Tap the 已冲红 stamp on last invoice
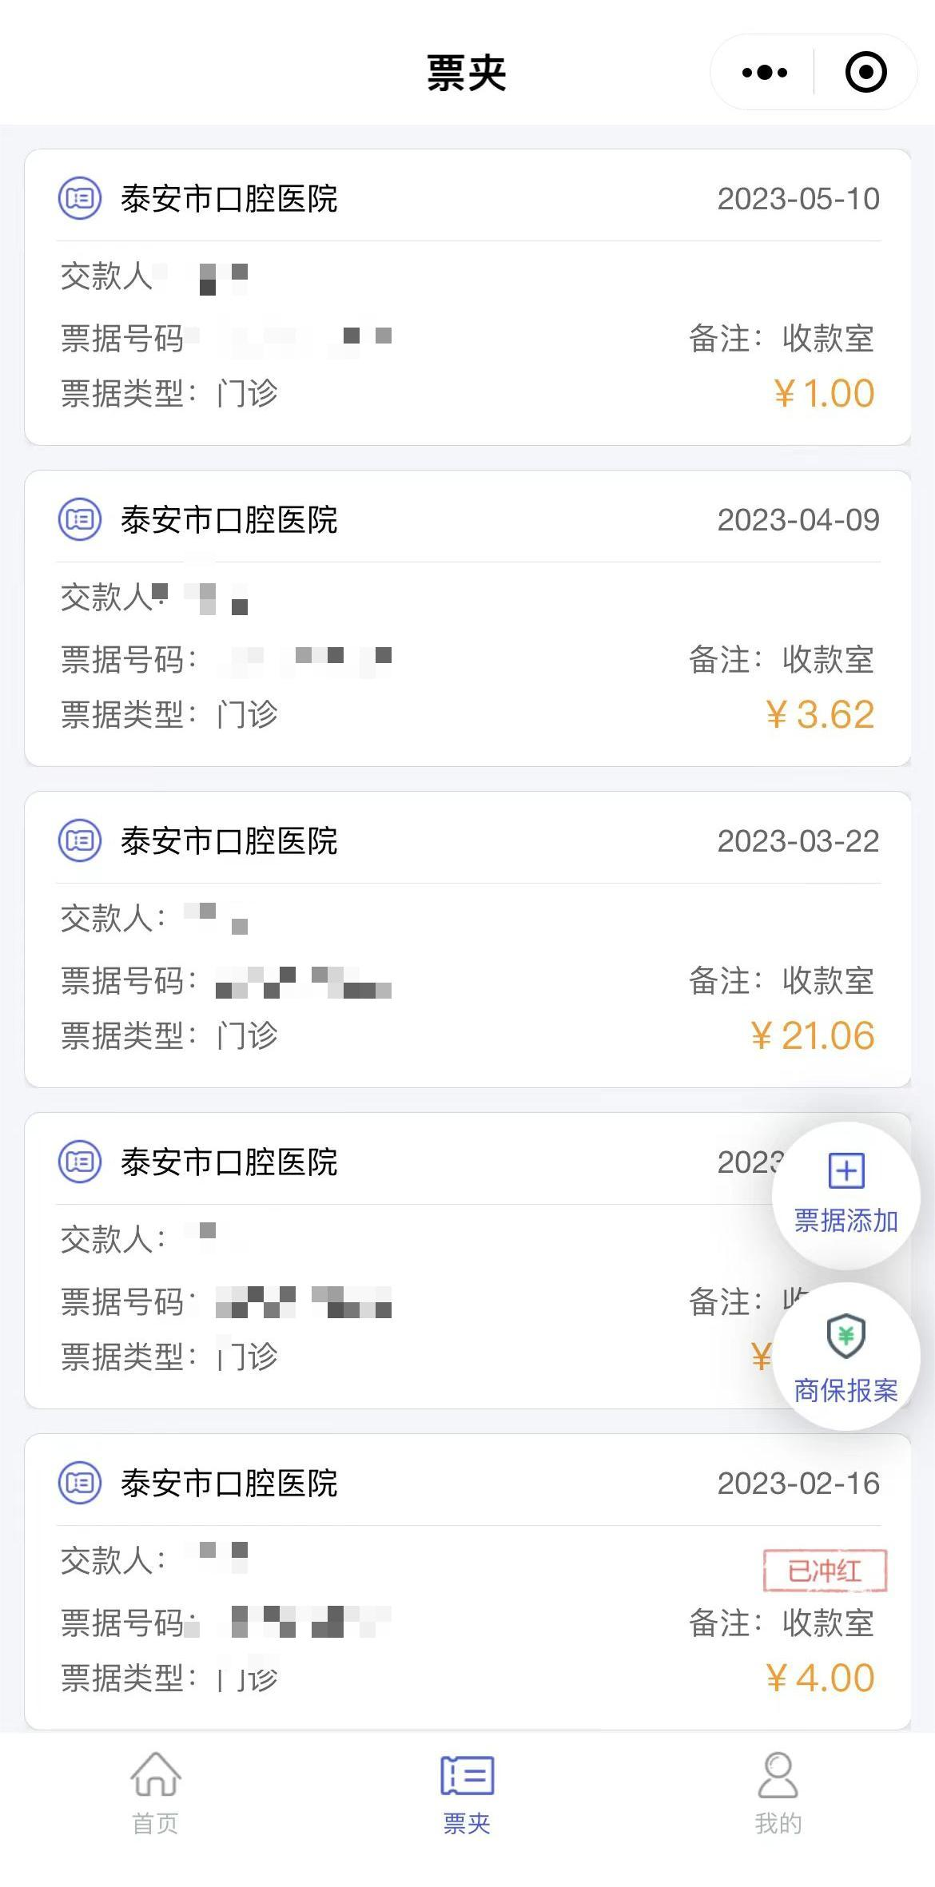The height and width of the screenshot is (1887, 935). tap(825, 1571)
